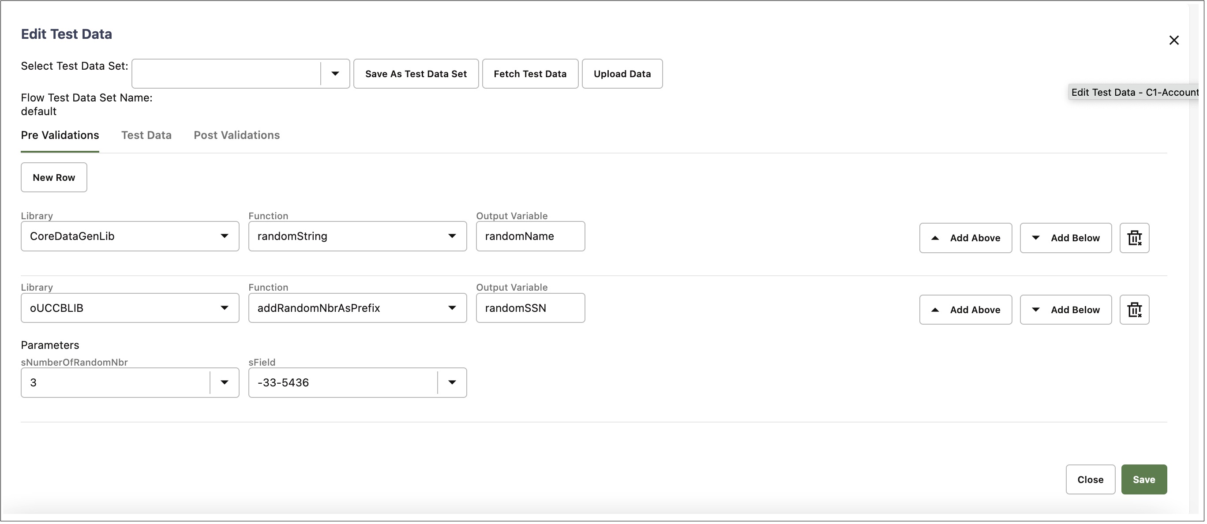Switch to the Test Data tab
This screenshot has height=524, width=1207.
tap(146, 135)
